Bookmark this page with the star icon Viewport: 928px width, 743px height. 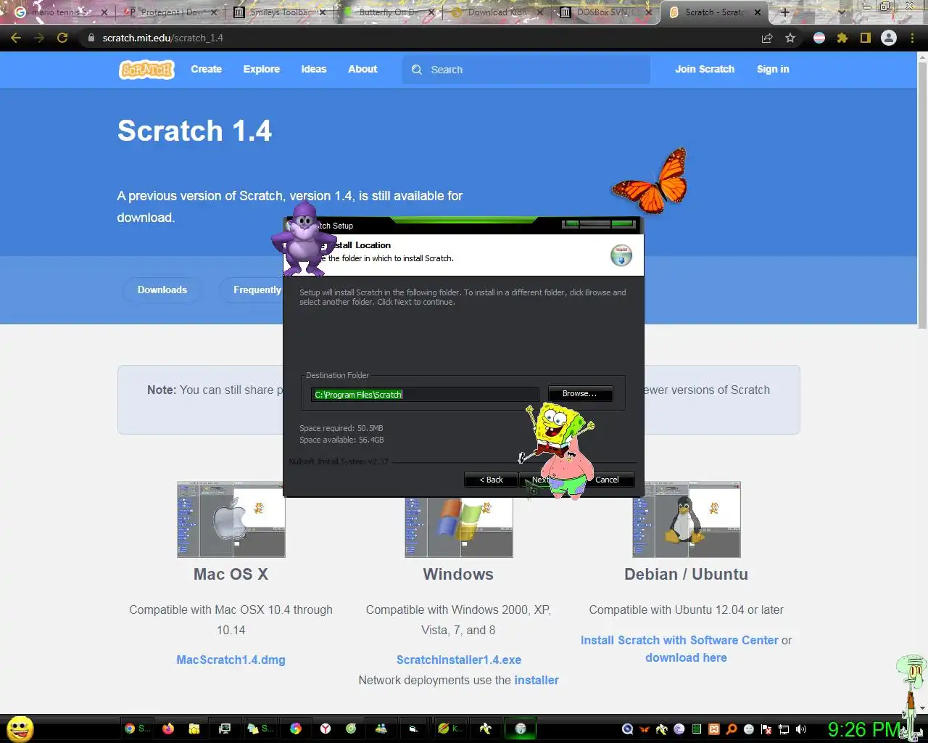tap(790, 38)
